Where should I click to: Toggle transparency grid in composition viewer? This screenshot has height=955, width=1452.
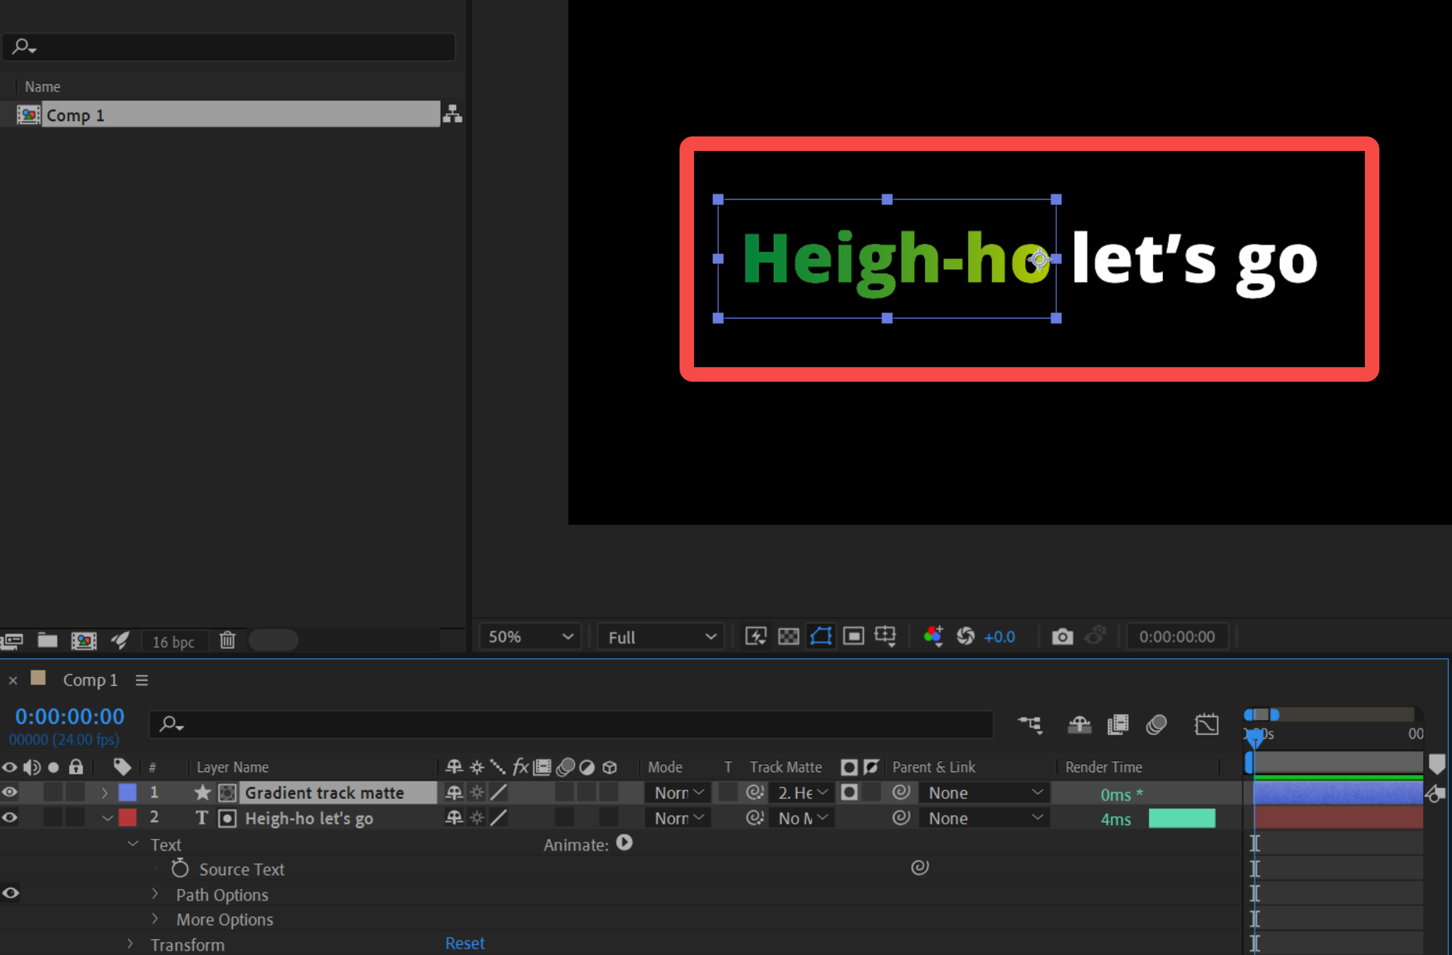(x=788, y=636)
